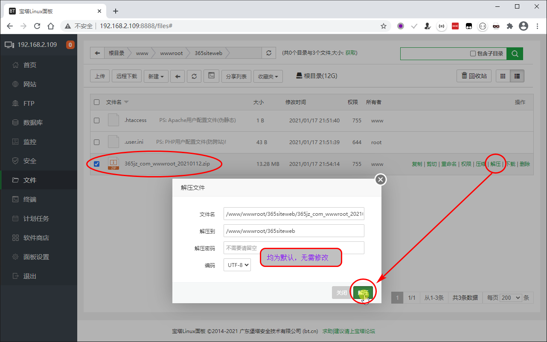Click the .htaccess file icon
The image size is (547, 342).
point(113,120)
